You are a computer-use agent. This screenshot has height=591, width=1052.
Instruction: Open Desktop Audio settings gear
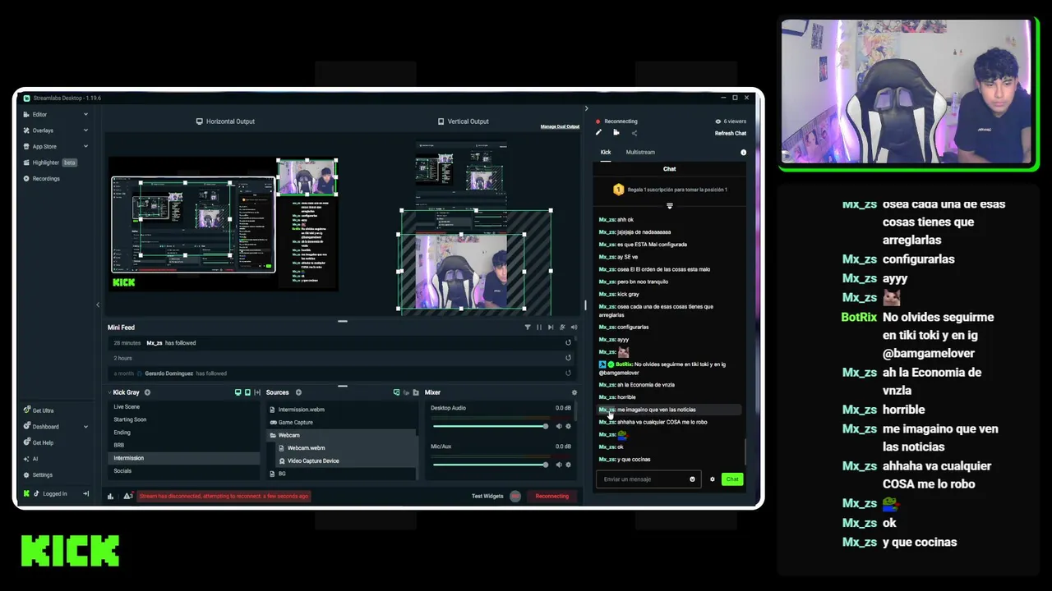coord(568,426)
